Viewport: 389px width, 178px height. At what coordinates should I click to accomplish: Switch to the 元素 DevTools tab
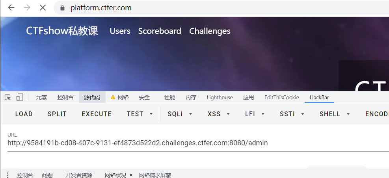pos(41,97)
